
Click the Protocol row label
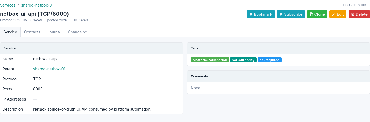tap(10, 79)
